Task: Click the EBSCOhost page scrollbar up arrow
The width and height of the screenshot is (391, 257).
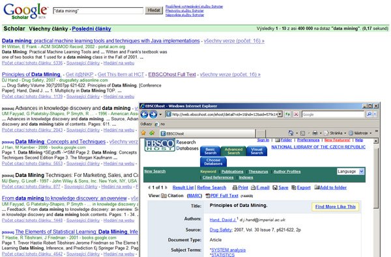Action: pyautogui.click(x=376, y=141)
